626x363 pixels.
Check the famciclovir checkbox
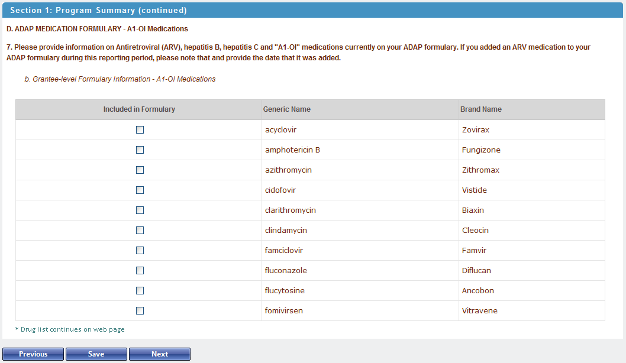[x=140, y=251]
